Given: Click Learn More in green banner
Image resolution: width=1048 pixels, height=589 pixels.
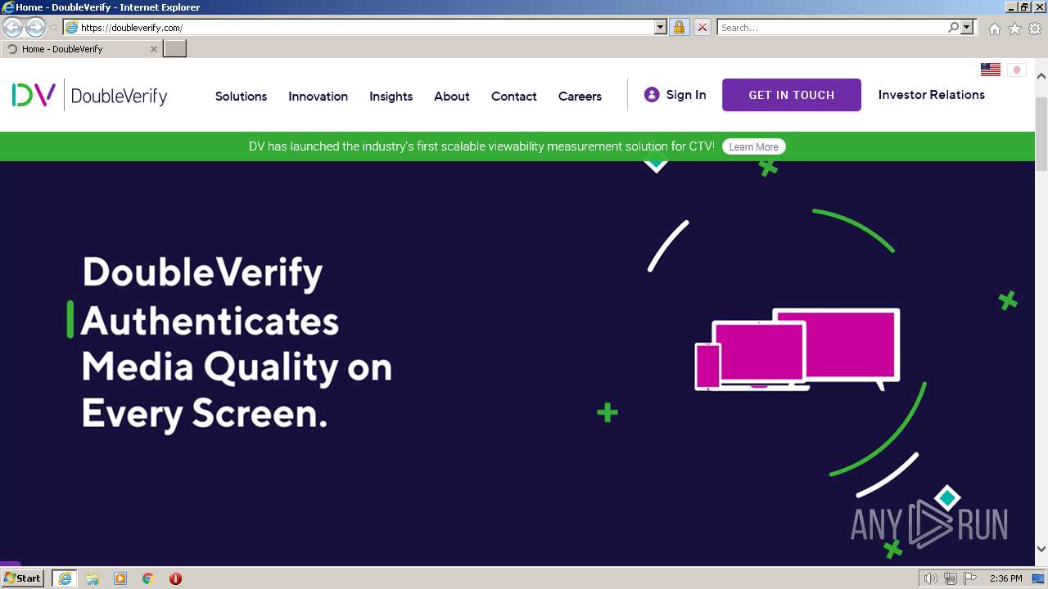Looking at the screenshot, I should click(x=753, y=147).
